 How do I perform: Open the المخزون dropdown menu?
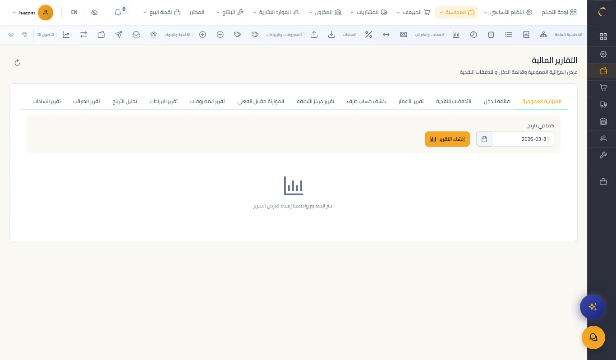pyautogui.click(x=325, y=12)
